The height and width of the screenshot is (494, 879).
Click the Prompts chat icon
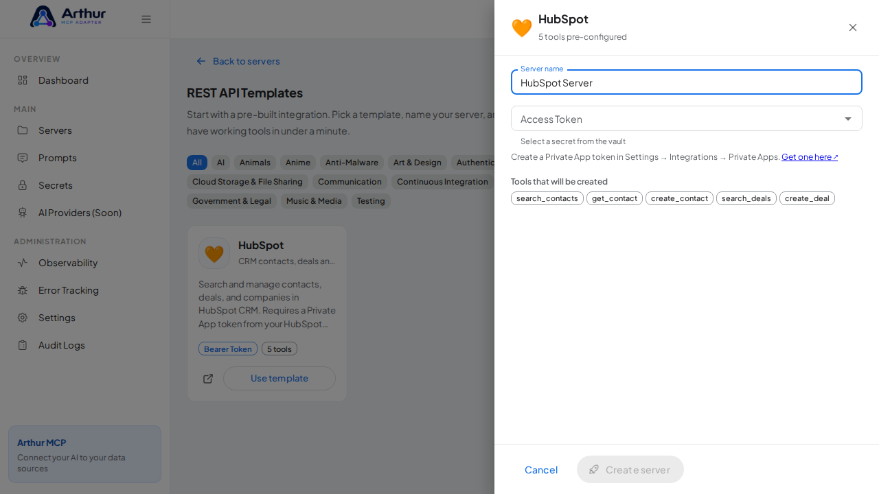(x=23, y=158)
